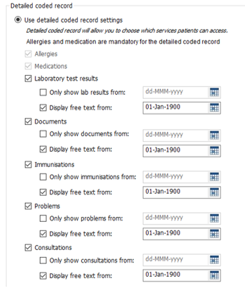This screenshot has height=288, width=245.
Task: Toggle the Immunisations checkbox
Action: pyautogui.click(x=28, y=164)
